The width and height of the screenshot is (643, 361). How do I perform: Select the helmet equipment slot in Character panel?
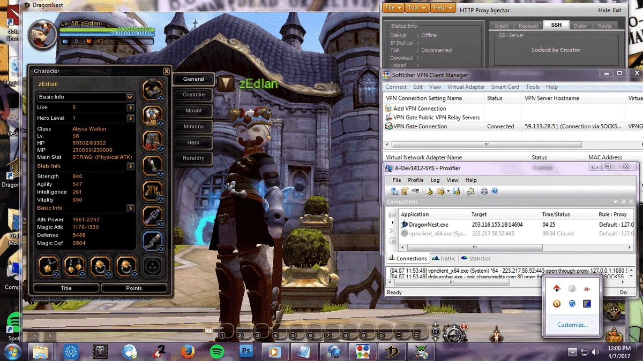152,90
